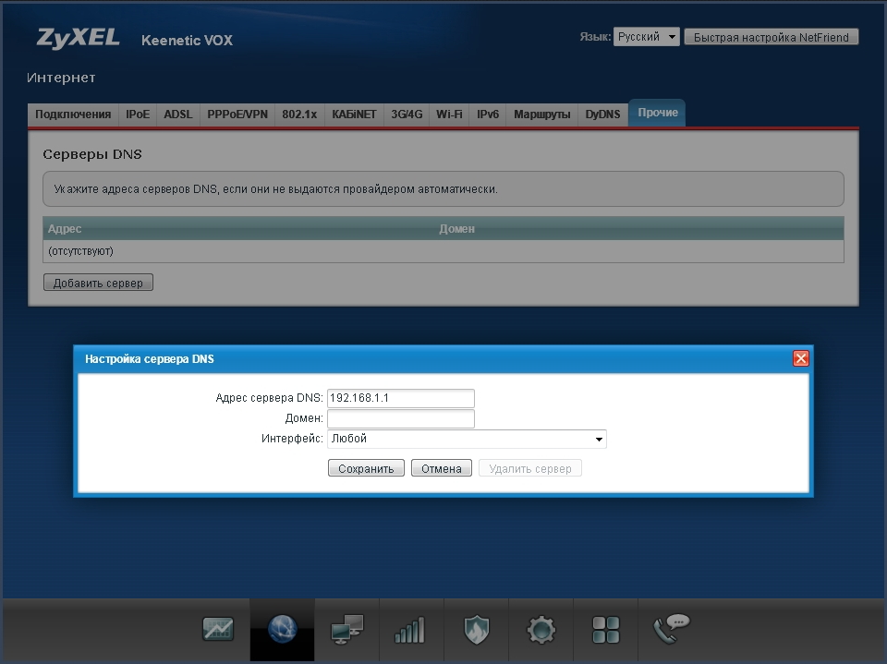Click the Сохранить button

coord(366,468)
